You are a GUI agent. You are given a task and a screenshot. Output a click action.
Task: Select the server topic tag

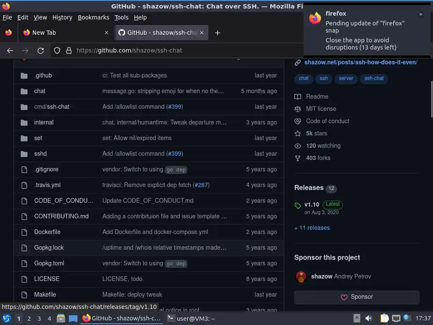tap(346, 78)
